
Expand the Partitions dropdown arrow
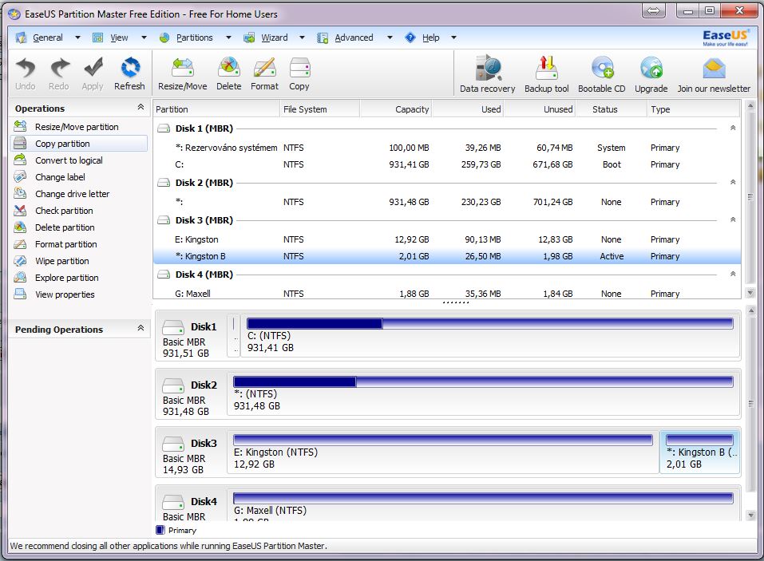228,38
